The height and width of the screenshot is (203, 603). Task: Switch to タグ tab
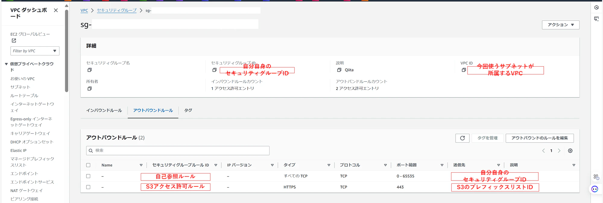[188, 110]
